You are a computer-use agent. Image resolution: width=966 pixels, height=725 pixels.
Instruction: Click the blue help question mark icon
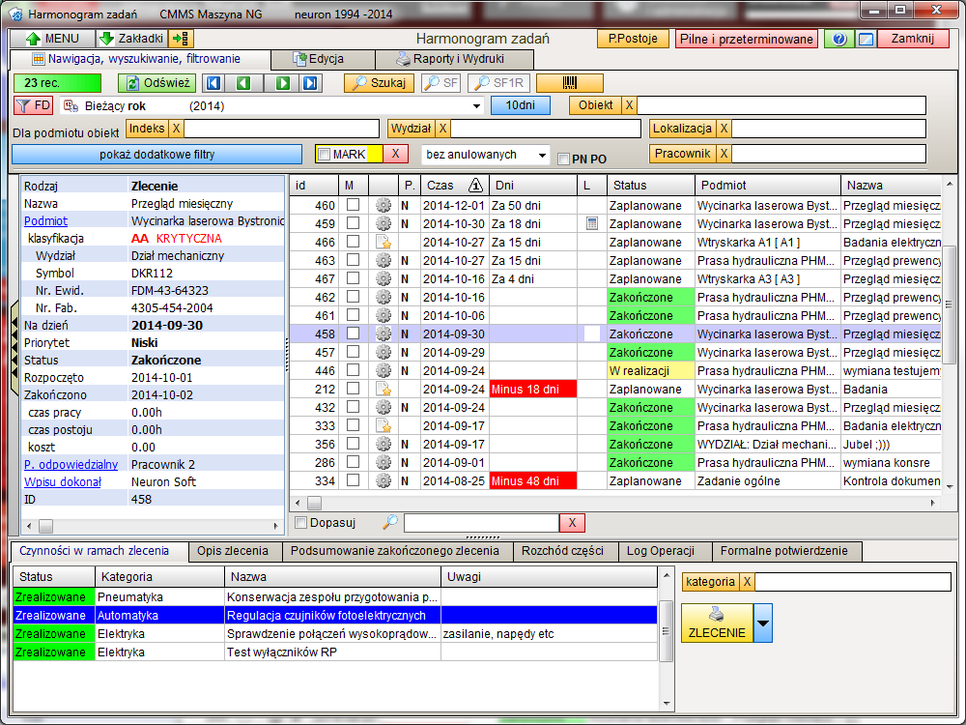pyautogui.click(x=838, y=39)
